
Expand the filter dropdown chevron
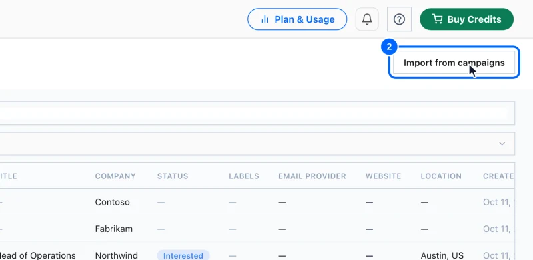click(502, 144)
